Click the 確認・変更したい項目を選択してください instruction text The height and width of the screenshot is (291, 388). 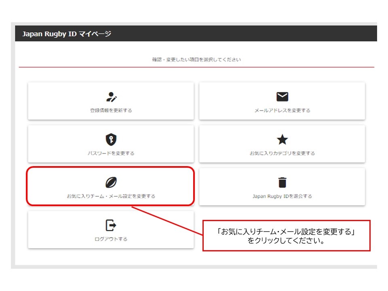click(x=196, y=59)
